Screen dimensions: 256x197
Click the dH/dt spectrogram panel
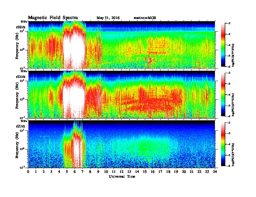coord(122,45)
